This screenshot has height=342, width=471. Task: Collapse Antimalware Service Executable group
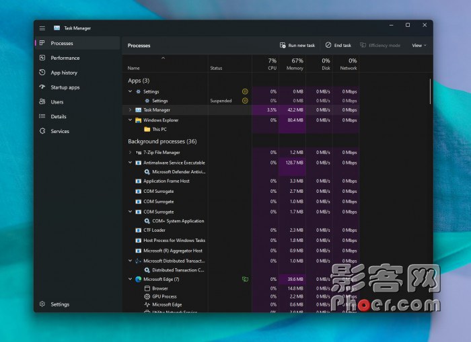pyautogui.click(x=130, y=163)
